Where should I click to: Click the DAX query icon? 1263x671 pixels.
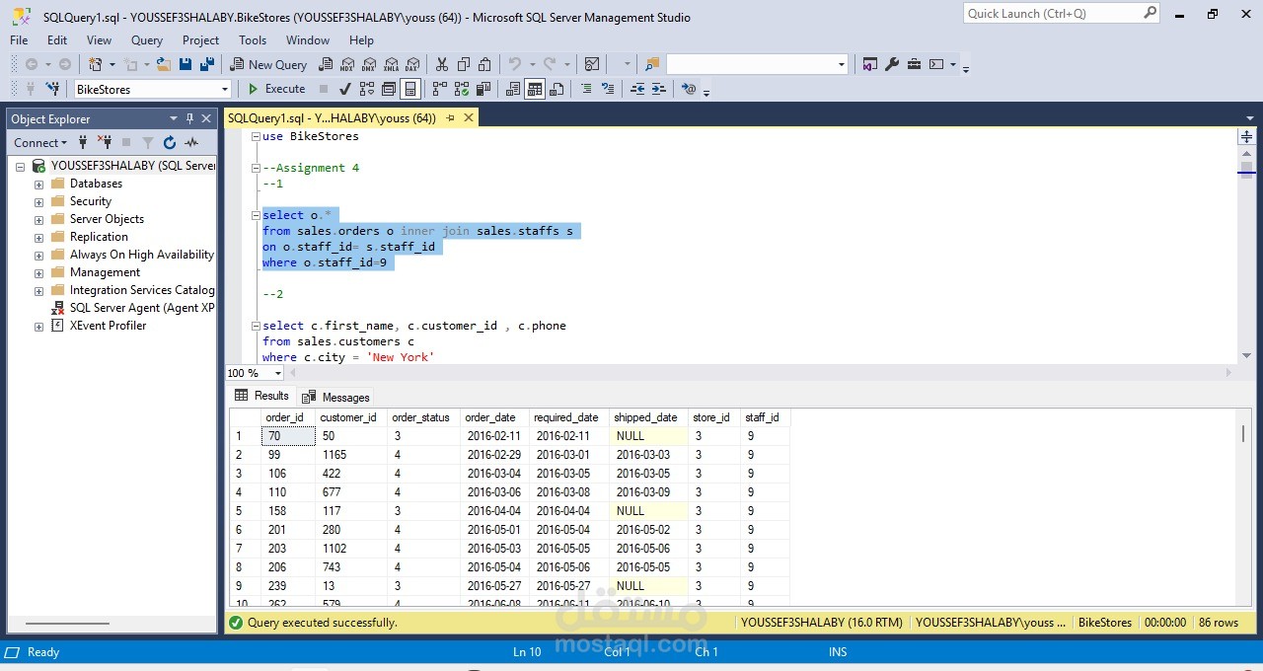(412, 64)
